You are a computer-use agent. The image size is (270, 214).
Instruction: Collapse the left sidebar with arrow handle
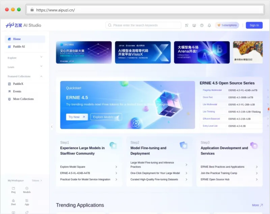pos(52,127)
